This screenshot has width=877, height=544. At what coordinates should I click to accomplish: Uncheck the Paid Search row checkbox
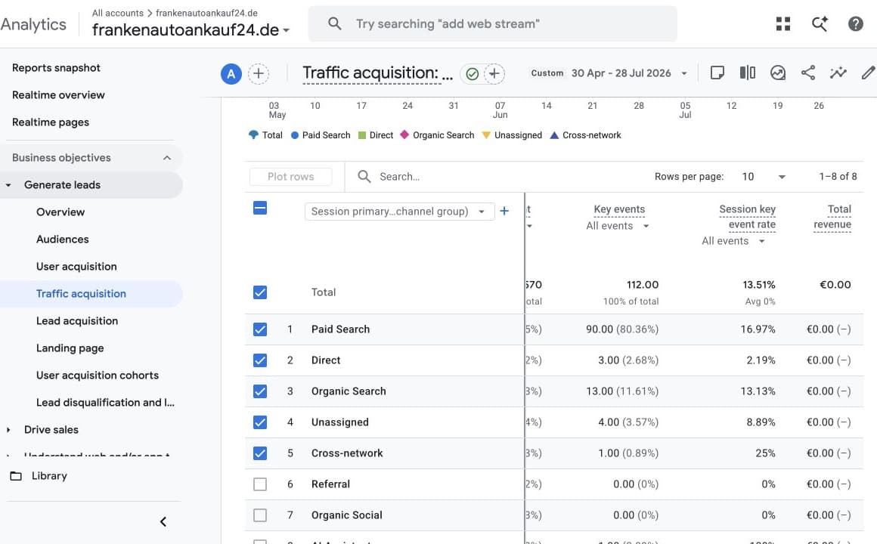coord(260,329)
